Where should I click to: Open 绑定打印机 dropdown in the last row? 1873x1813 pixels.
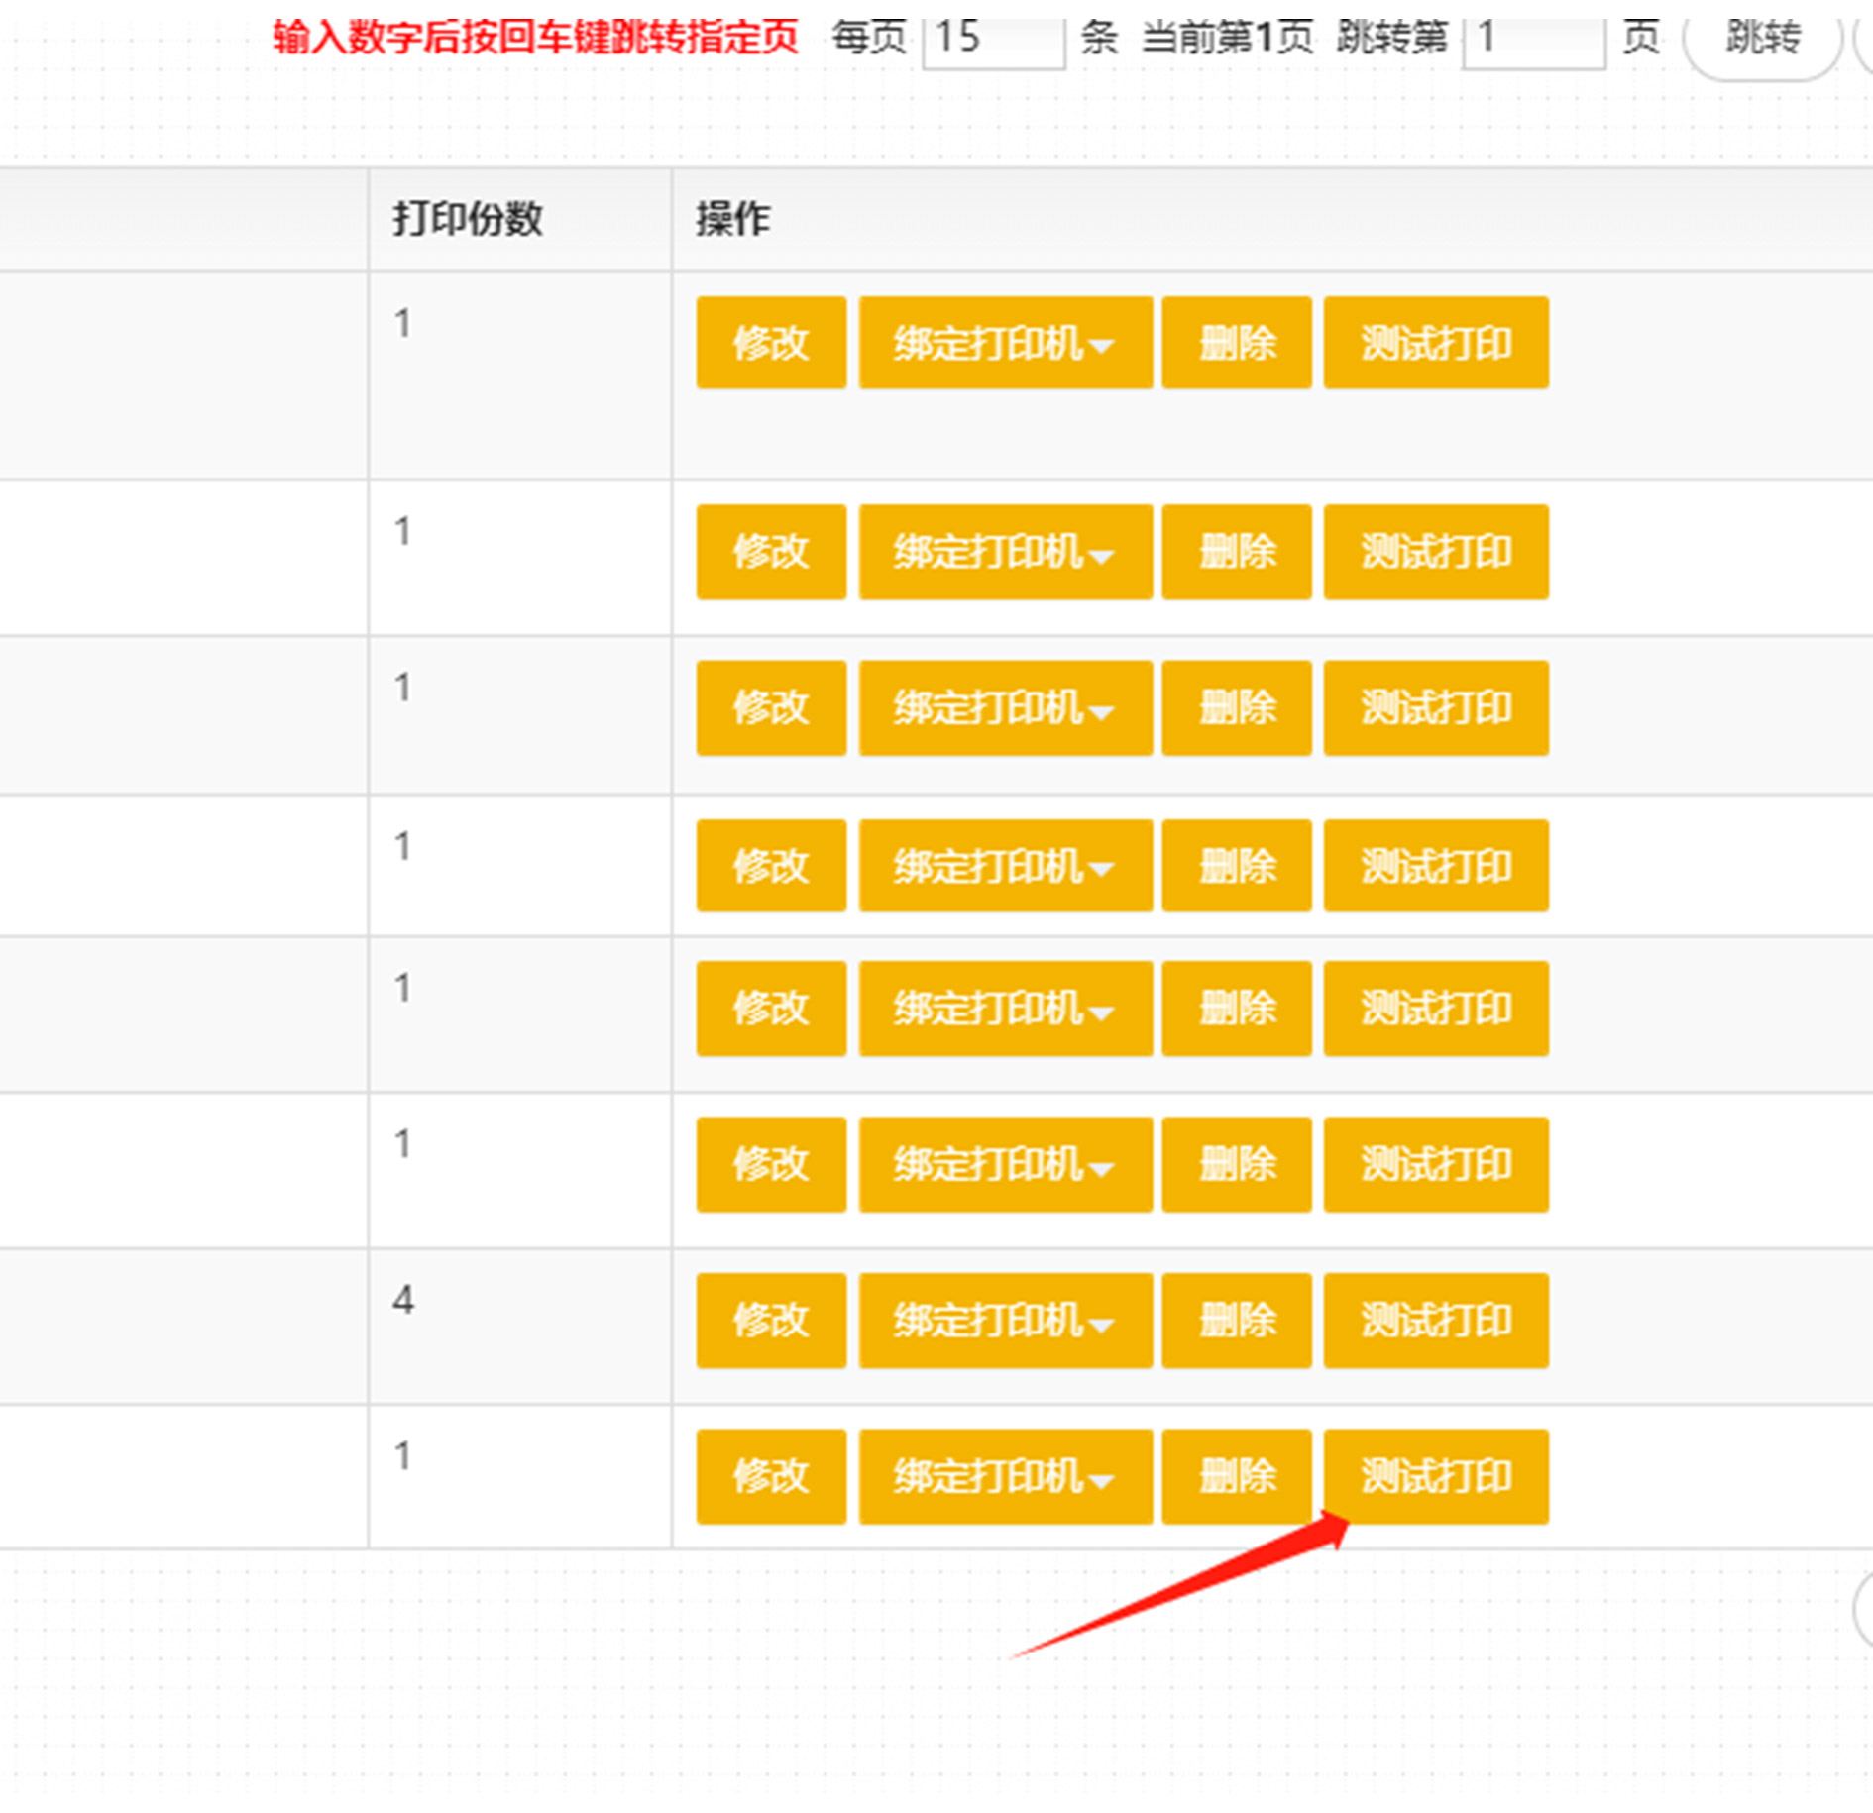tap(1005, 1475)
